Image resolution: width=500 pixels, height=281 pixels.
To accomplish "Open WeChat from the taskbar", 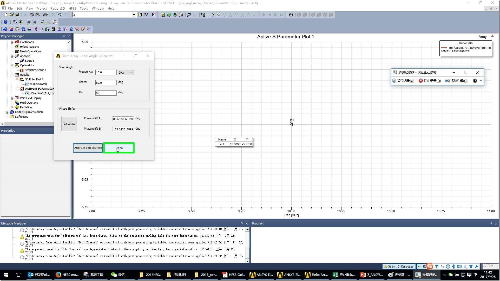I will point(118,275).
